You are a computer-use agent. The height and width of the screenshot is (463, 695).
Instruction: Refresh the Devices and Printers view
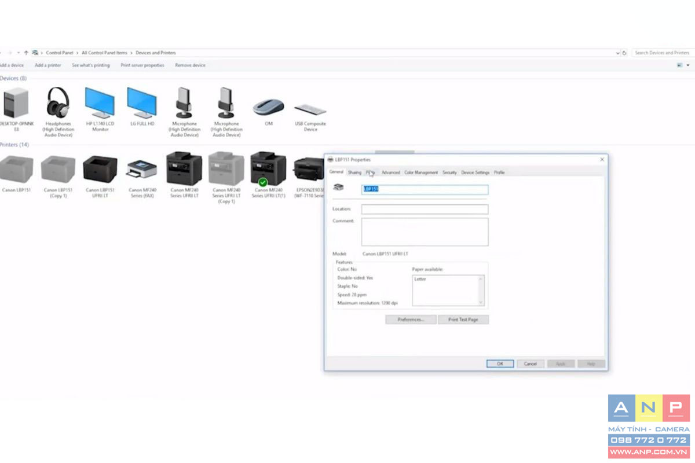[624, 53]
